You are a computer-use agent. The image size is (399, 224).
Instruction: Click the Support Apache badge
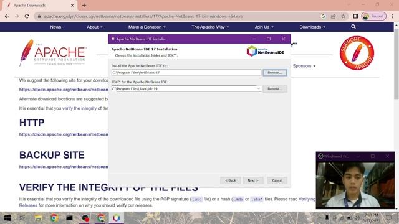(x=357, y=53)
